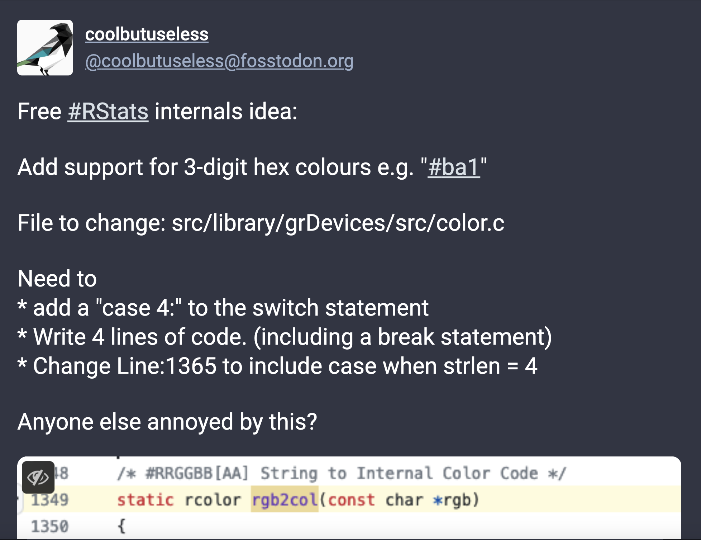This screenshot has height=540, width=701.
Task: Click line number 1349 in the code image
Action: [x=49, y=500]
